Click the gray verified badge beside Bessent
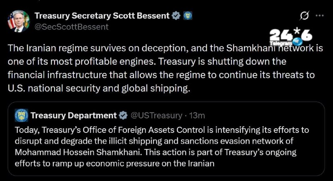Image resolution: width=333 pixels, height=181 pixels. [x=176, y=16]
